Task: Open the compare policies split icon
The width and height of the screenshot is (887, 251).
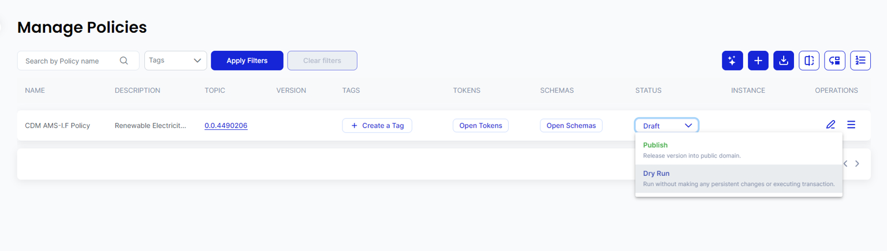Action: pos(809,61)
